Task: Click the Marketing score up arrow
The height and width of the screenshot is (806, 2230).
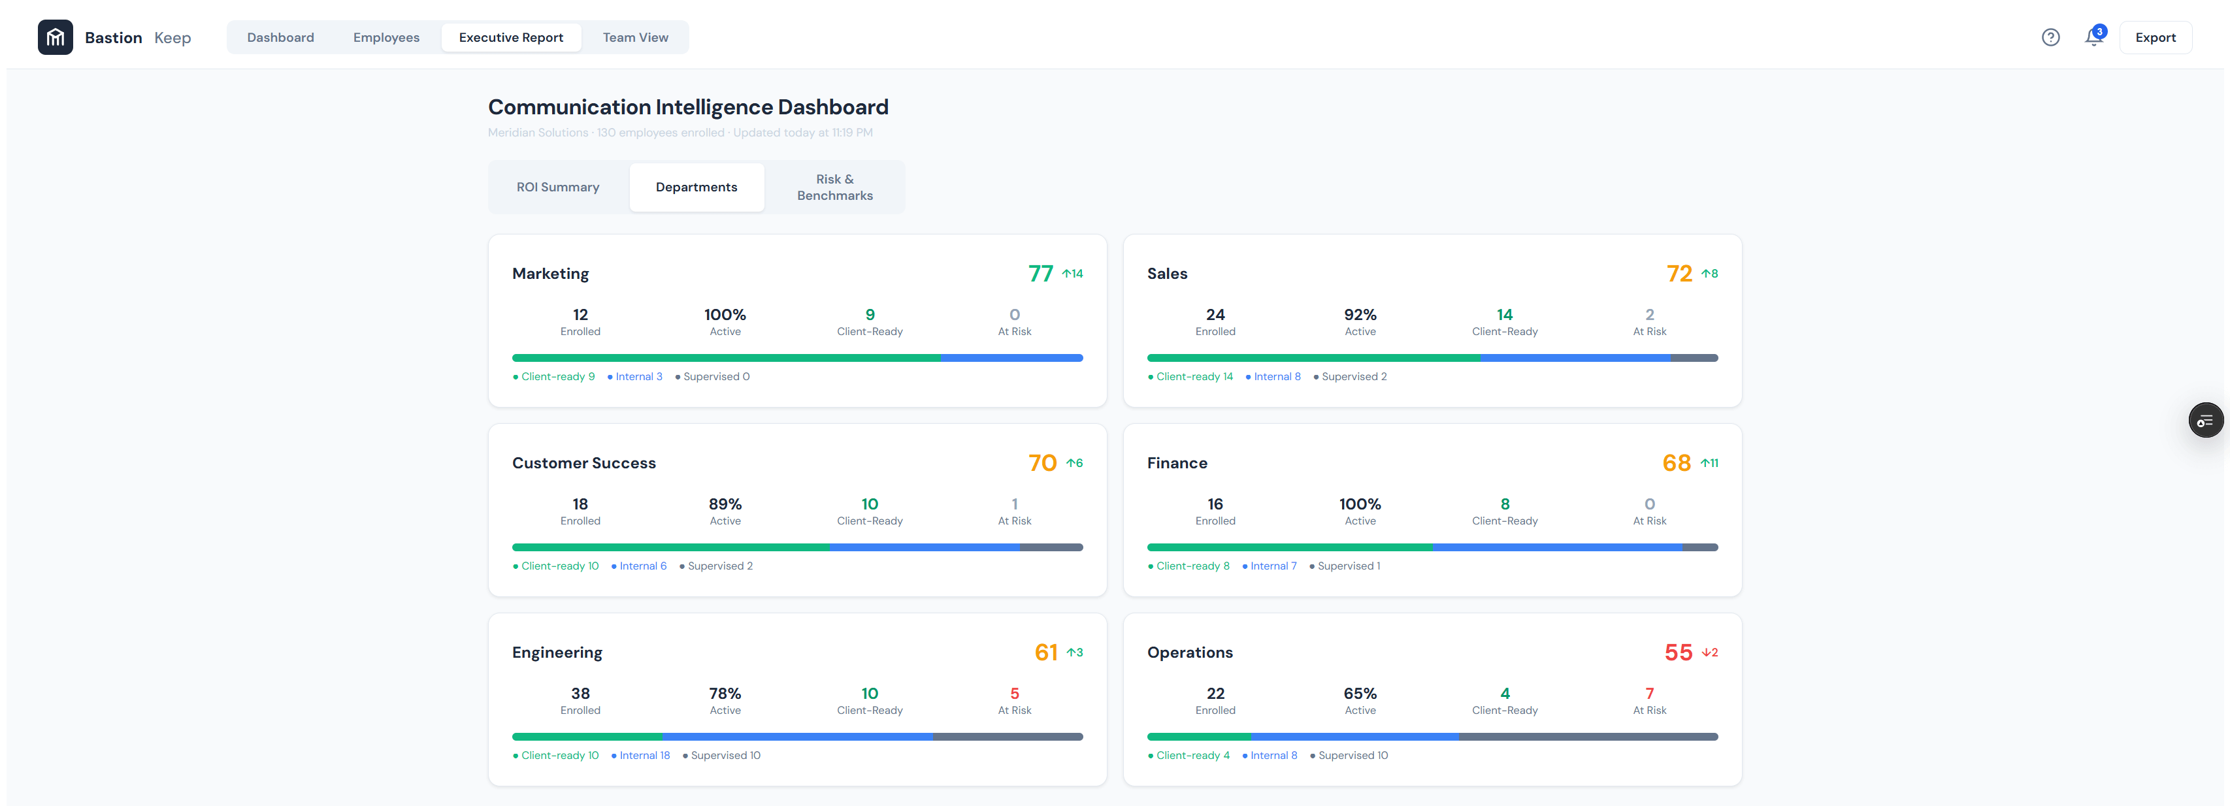Action: (1066, 274)
